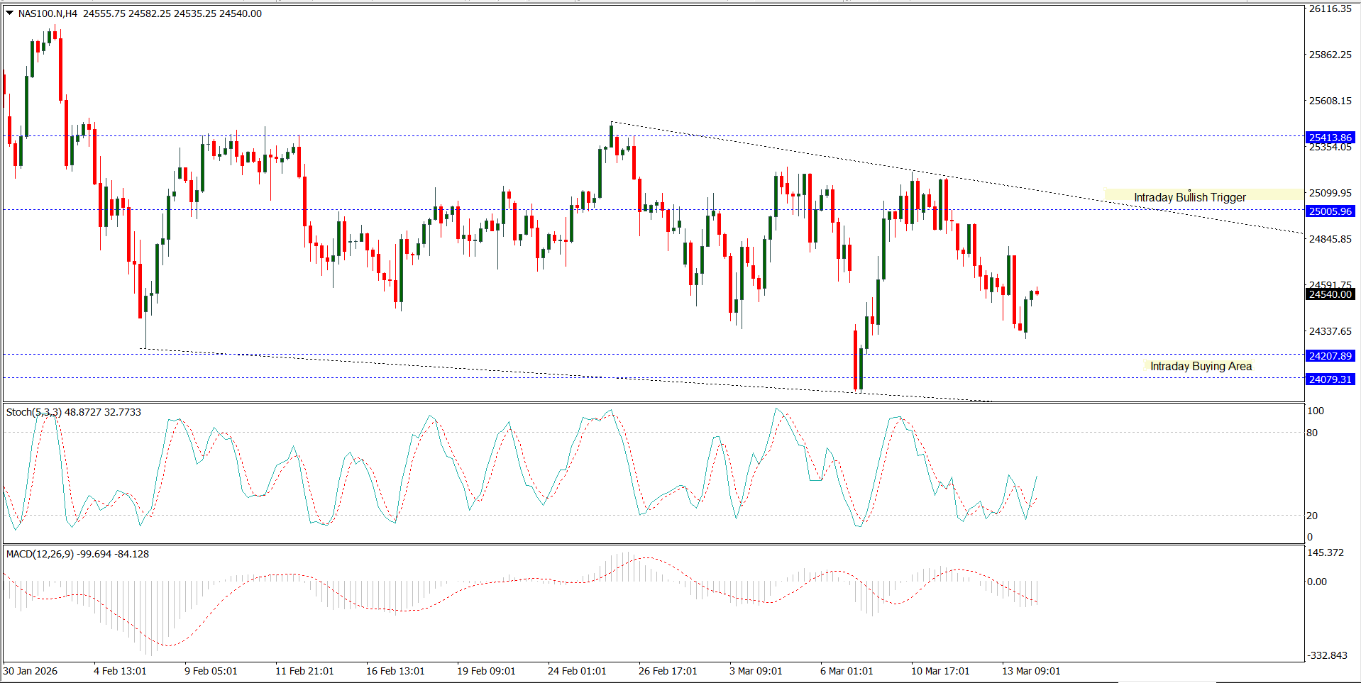Click the 13 Mar 09:01 time label

(1030, 671)
